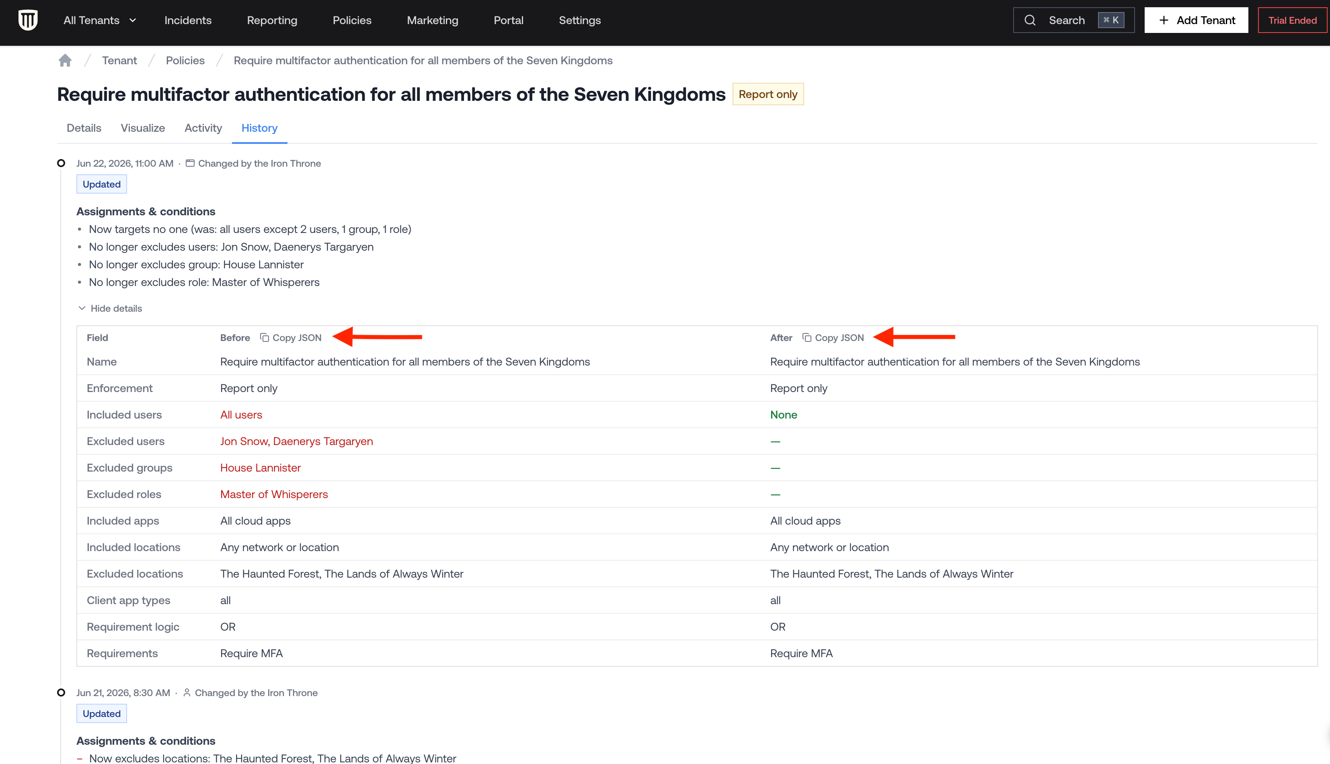The image size is (1330, 764).
Task: Click the Policies breadcrumb link
Action: 185,60
